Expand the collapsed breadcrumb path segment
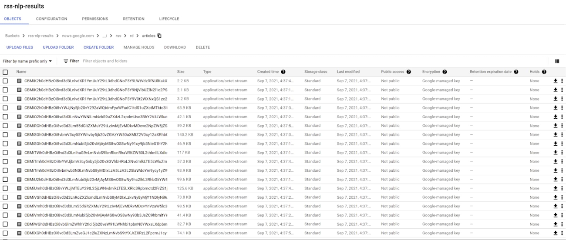 [105, 36]
